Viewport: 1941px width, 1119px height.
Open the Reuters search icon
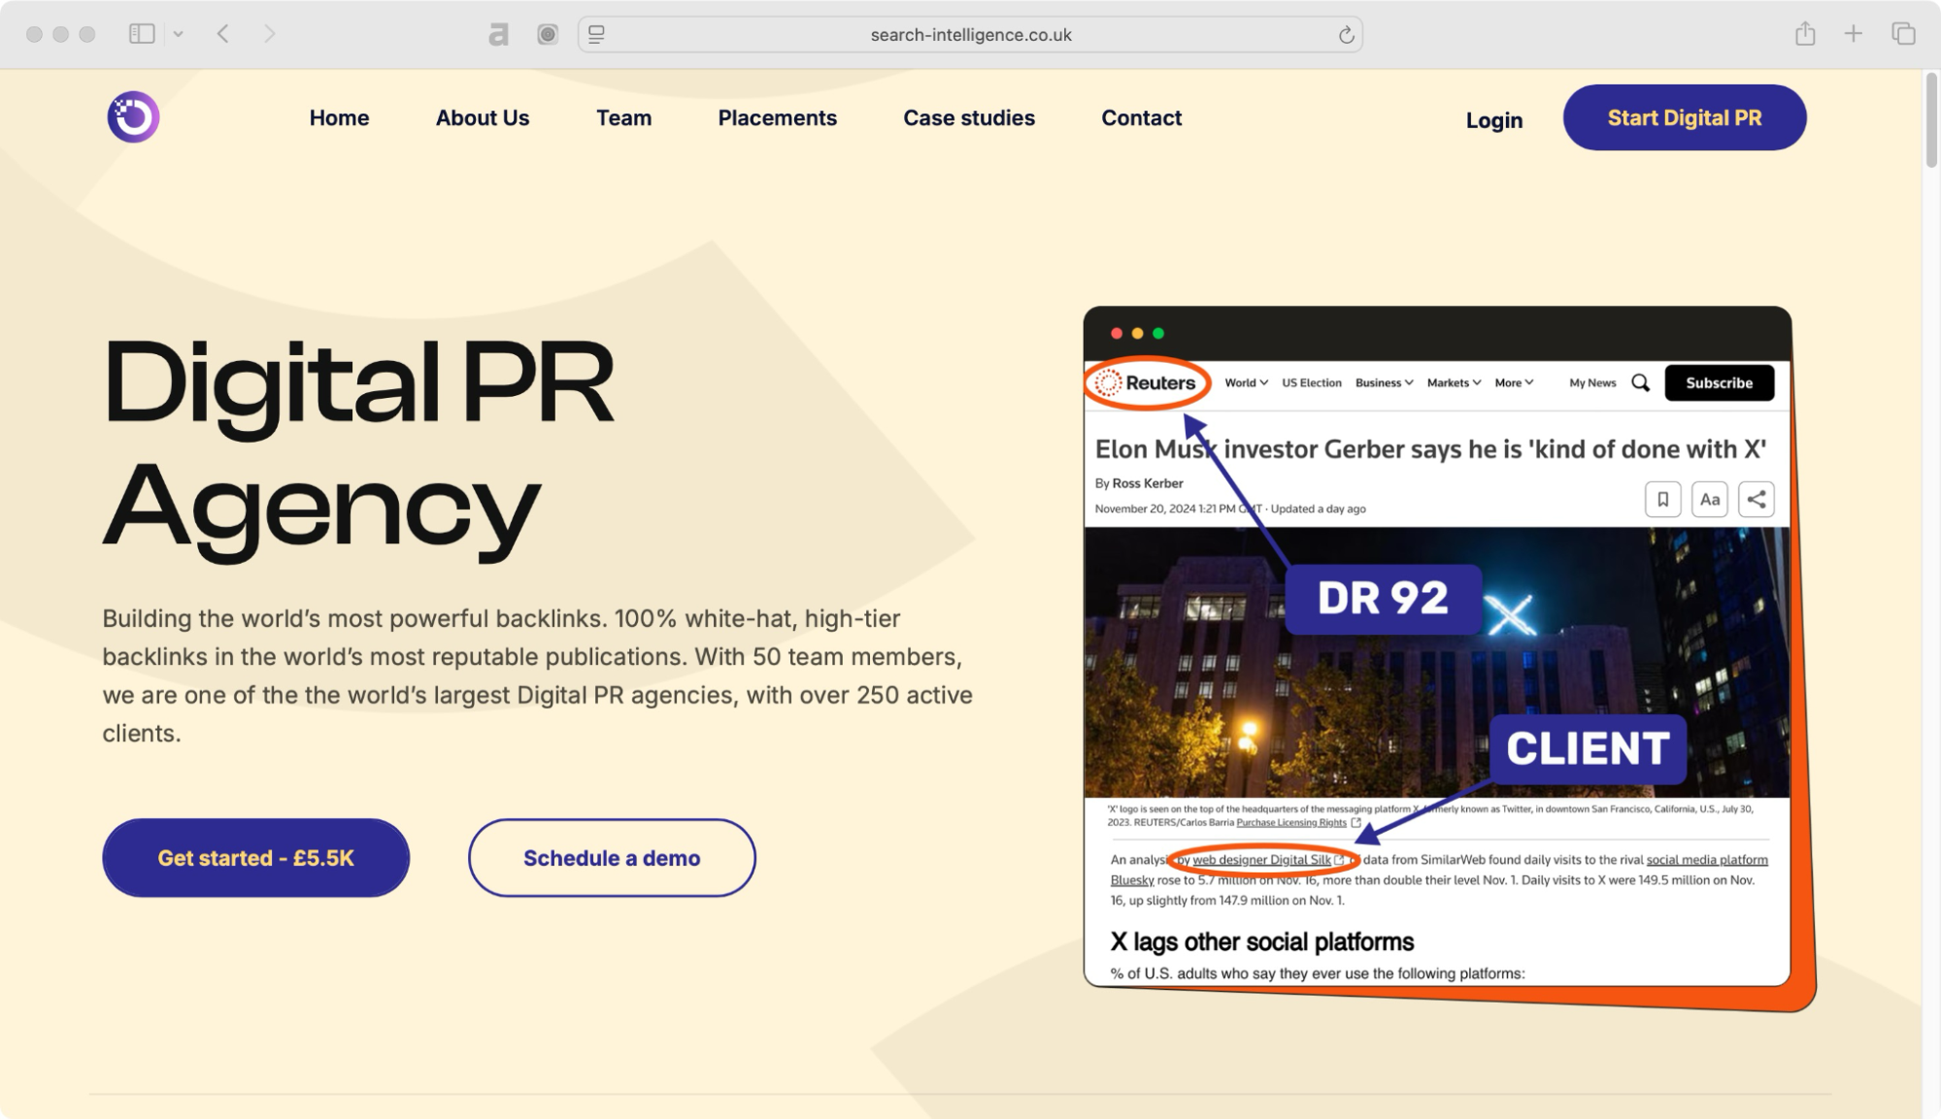point(1640,382)
